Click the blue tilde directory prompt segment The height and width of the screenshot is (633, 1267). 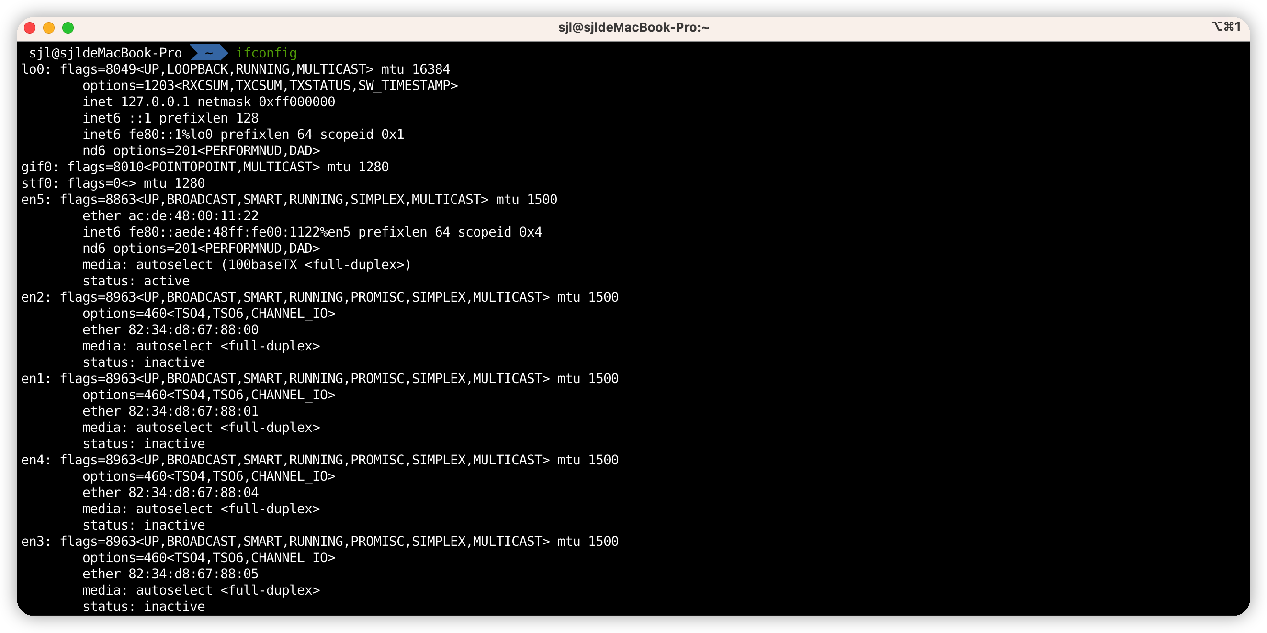[209, 53]
